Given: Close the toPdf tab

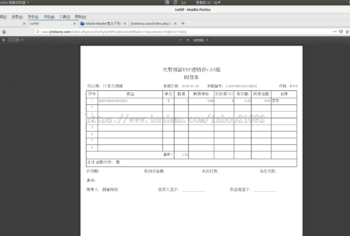Looking at the screenshot, I should [75, 23].
